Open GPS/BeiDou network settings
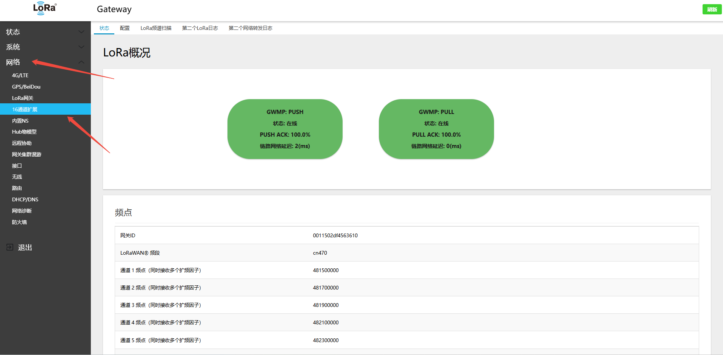The width and height of the screenshot is (723, 355). (x=26, y=87)
